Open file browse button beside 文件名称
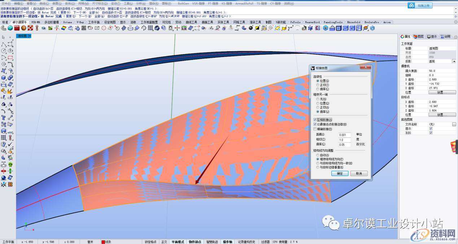 [x=454, y=124]
